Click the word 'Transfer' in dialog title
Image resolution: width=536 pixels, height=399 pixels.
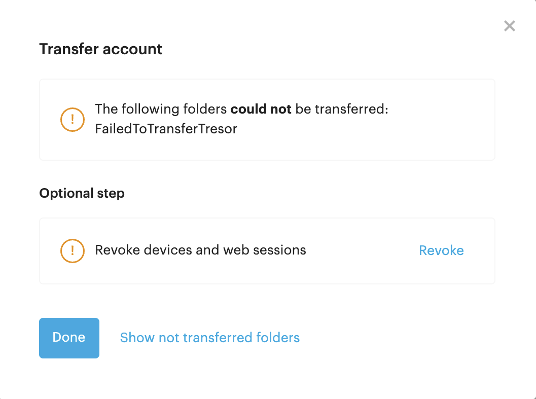coord(69,49)
